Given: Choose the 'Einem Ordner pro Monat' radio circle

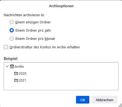Looking at the screenshot, I should click(12, 38).
